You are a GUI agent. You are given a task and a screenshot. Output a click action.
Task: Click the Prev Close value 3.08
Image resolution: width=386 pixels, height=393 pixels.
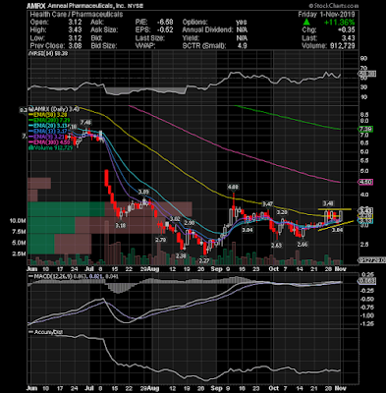click(75, 46)
